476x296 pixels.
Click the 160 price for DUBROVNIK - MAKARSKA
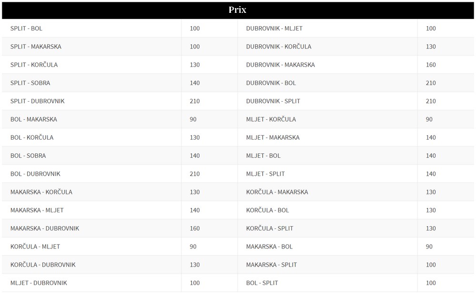coord(431,65)
